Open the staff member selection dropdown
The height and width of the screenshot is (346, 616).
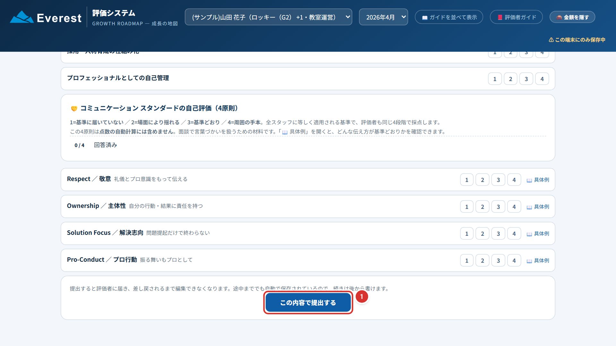click(x=268, y=17)
